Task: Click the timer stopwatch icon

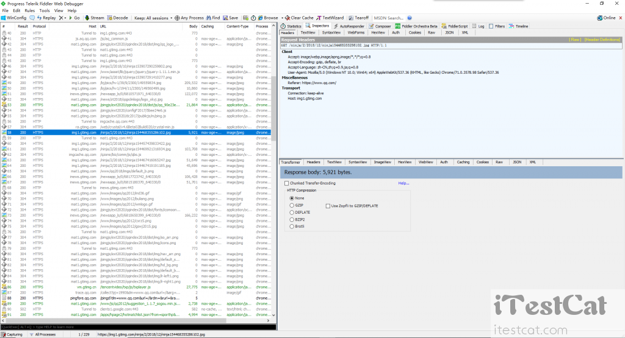Action: coord(253,18)
